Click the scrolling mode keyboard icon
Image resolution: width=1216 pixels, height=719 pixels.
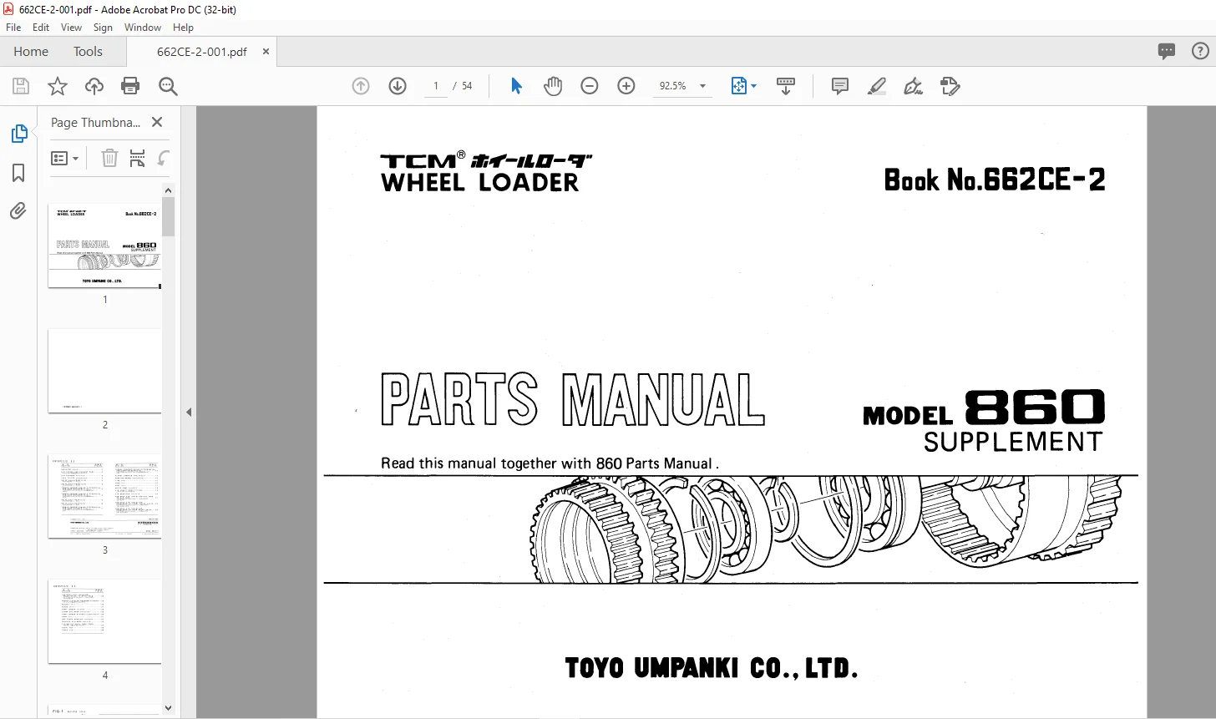point(786,86)
